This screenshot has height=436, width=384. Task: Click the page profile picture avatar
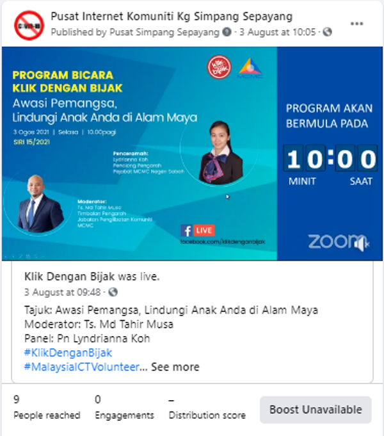[29, 26]
